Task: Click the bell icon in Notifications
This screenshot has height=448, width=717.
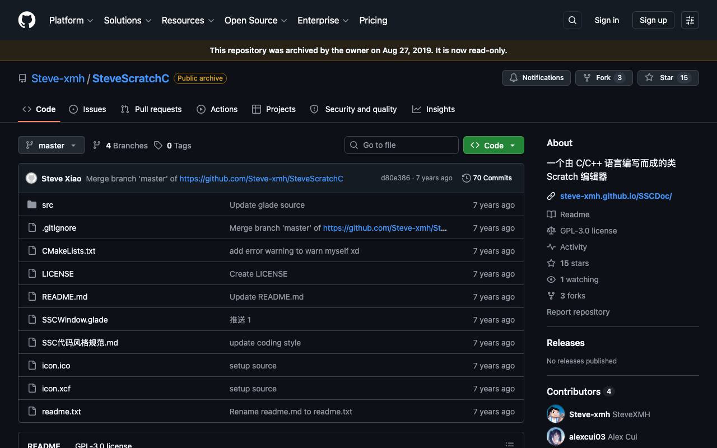Action: coord(514,78)
